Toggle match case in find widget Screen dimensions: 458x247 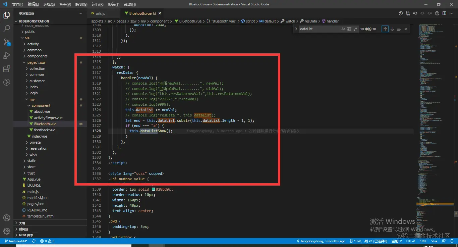343,29
